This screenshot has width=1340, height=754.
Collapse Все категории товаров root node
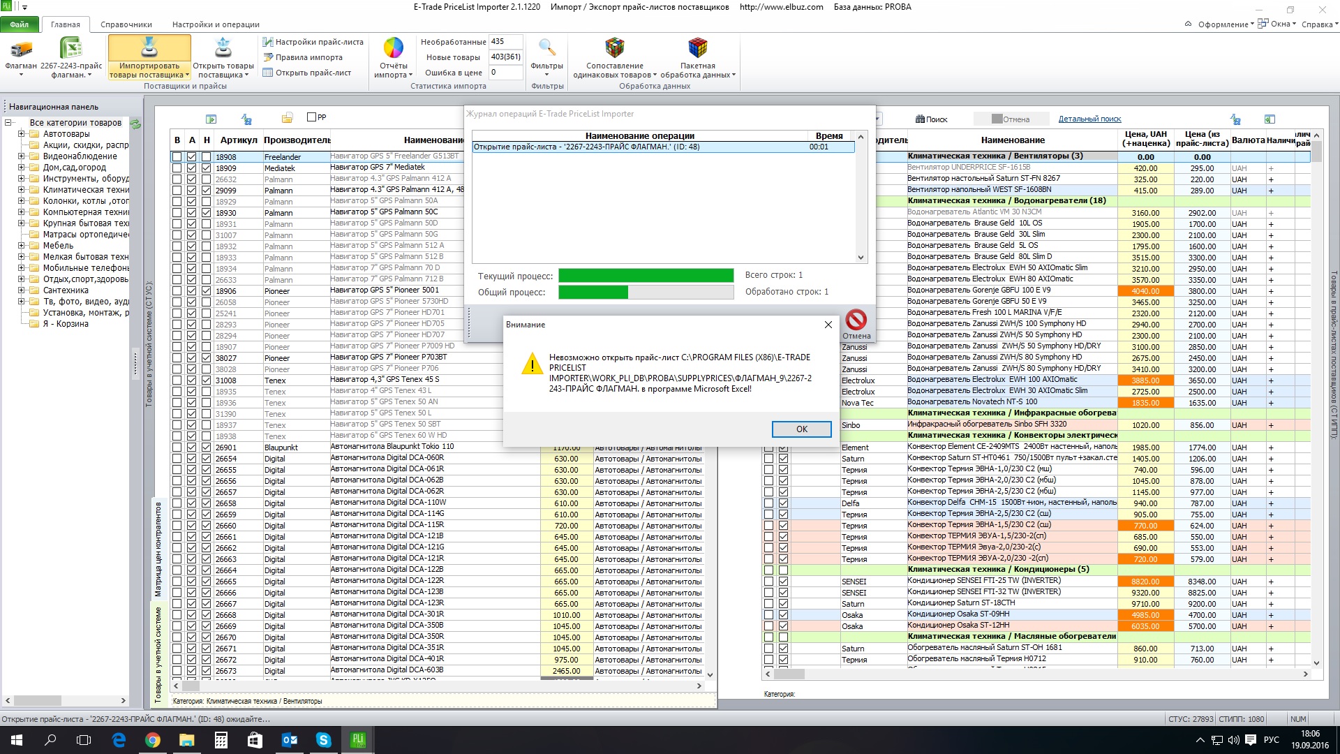[x=8, y=123]
